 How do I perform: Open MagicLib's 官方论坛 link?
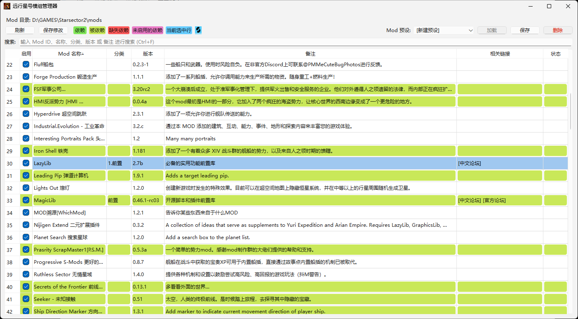[x=494, y=200]
